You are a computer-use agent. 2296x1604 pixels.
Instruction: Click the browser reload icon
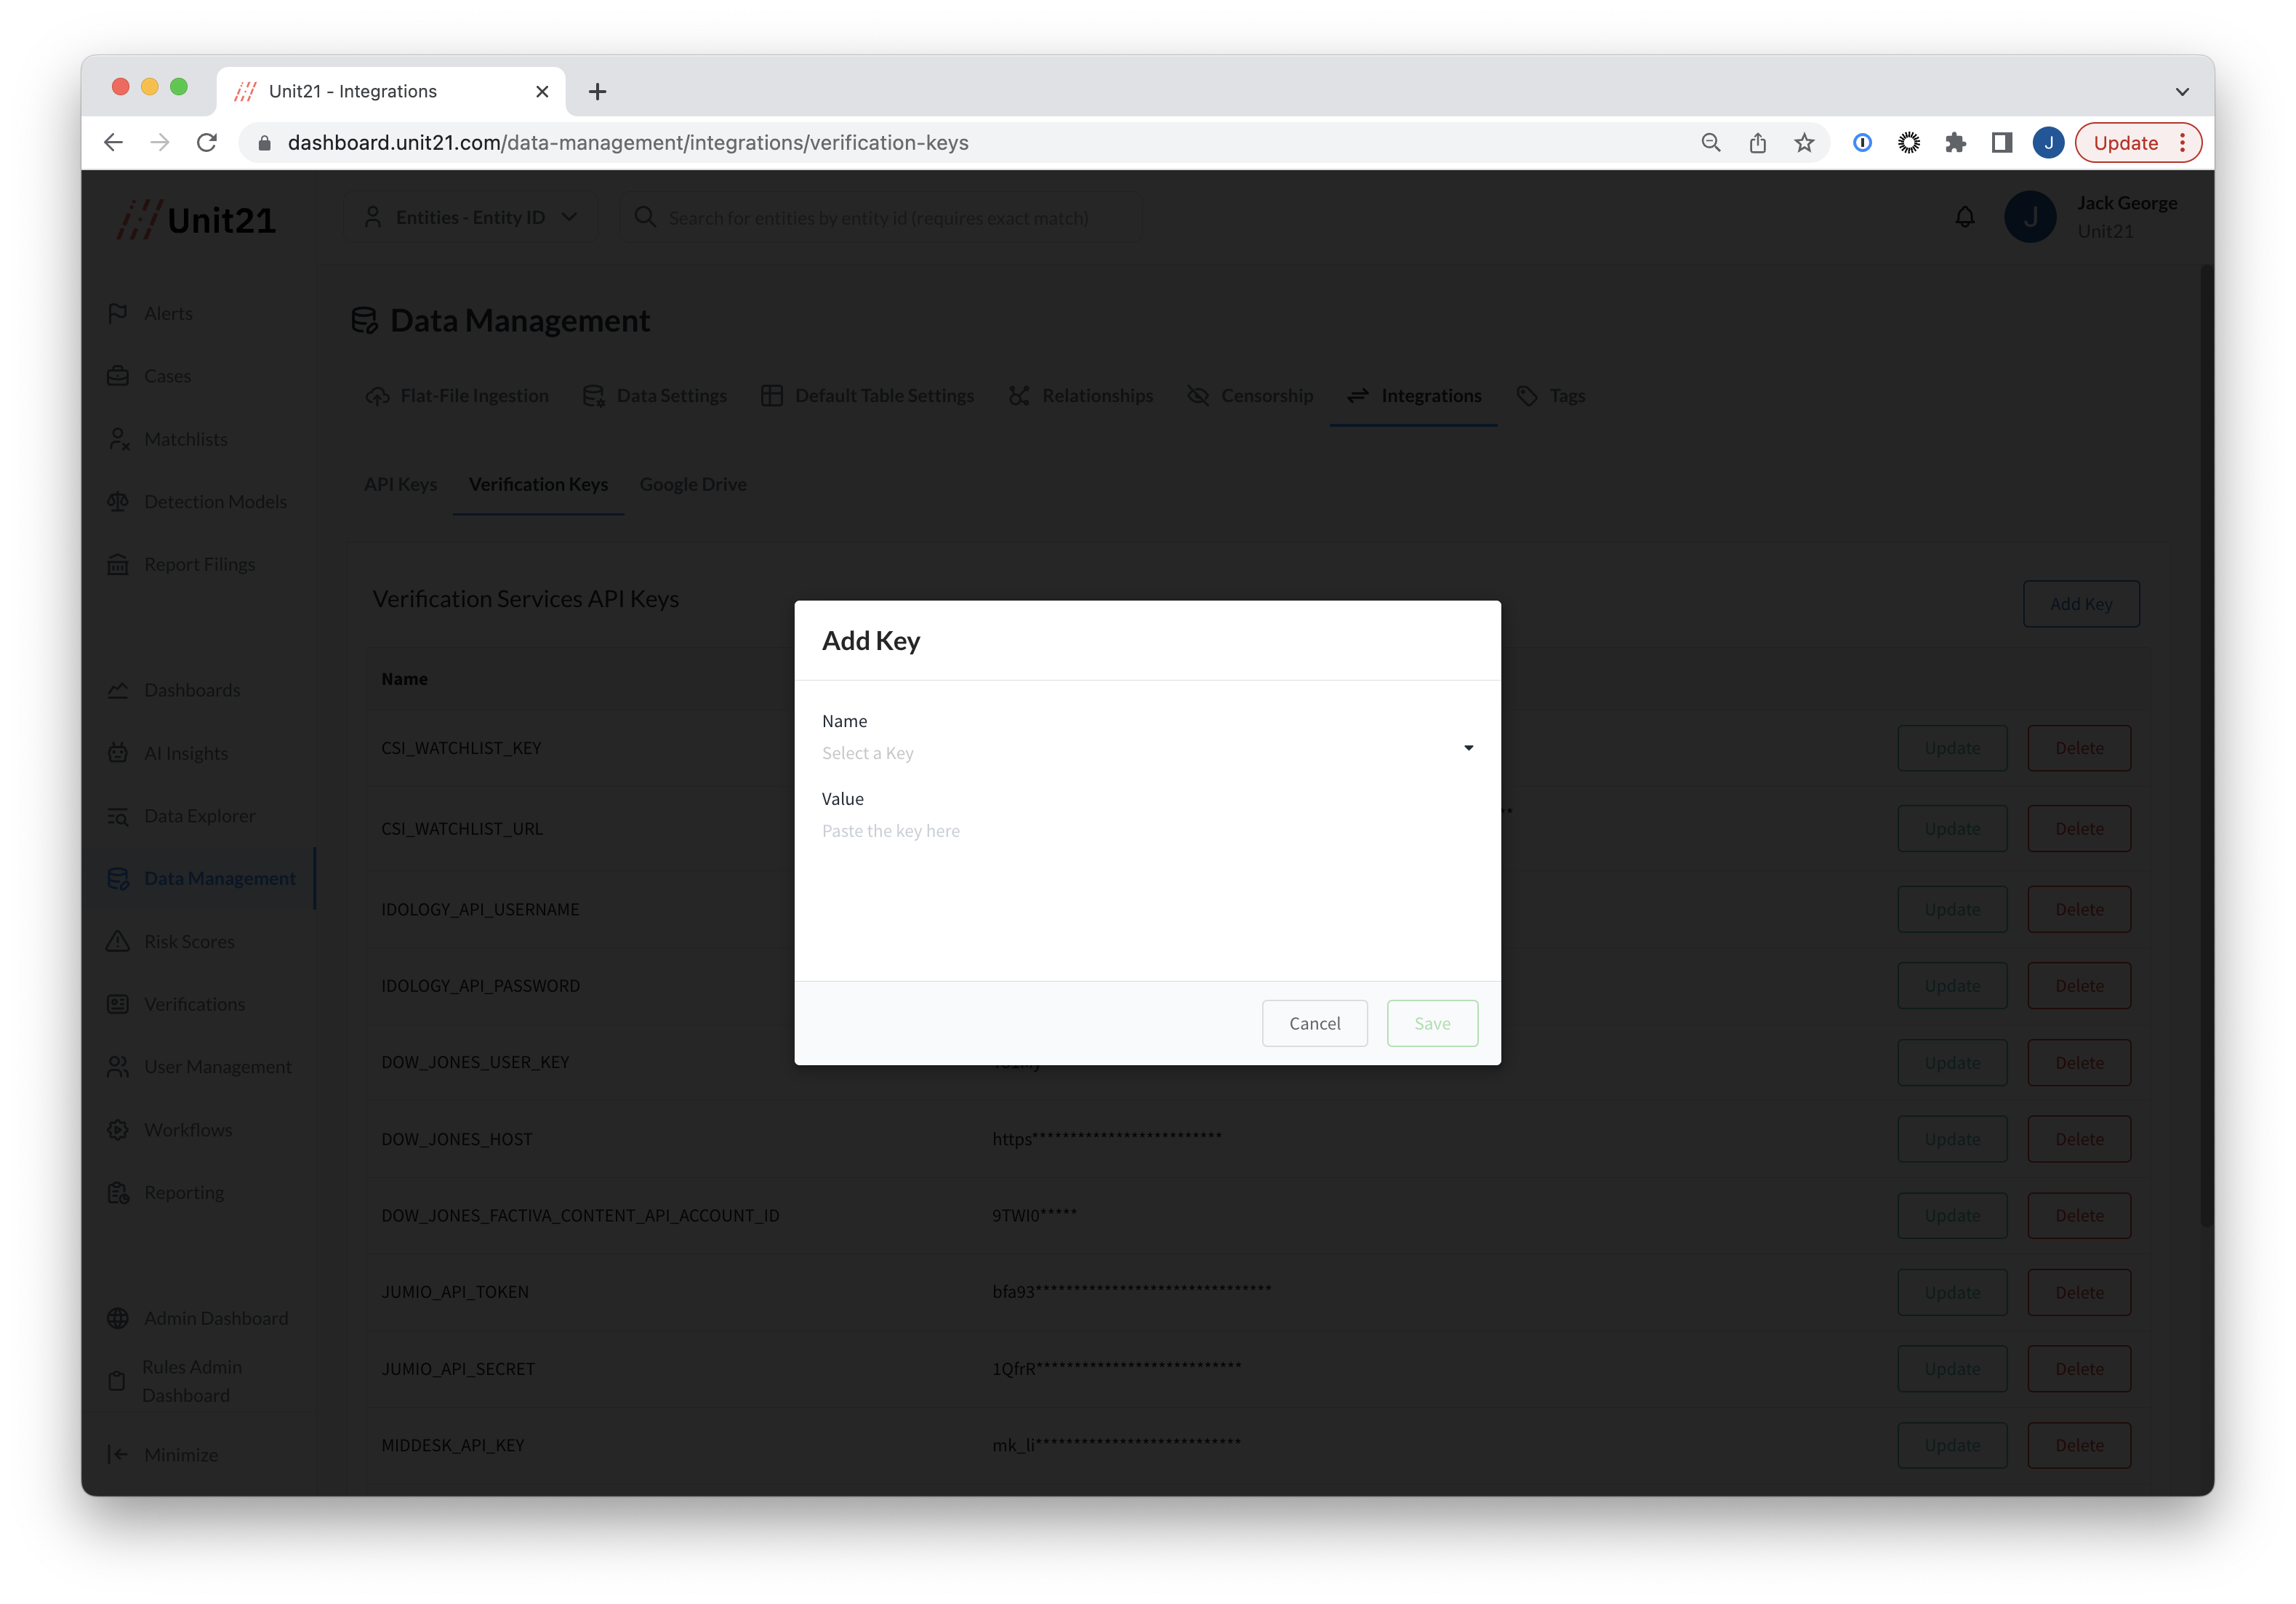click(207, 143)
